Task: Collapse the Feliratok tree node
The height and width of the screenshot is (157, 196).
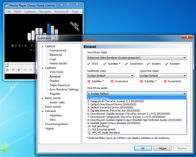Action: point(42,111)
